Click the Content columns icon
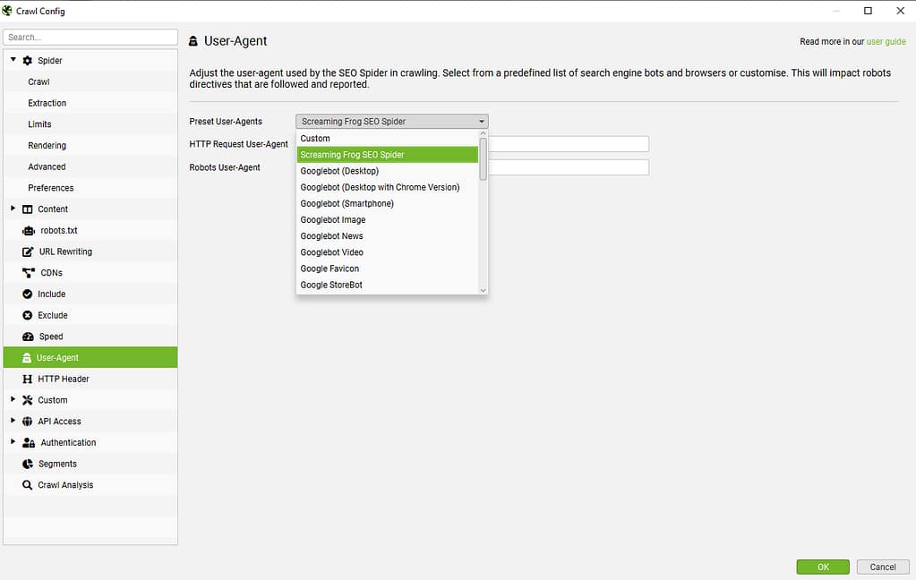 (x=28, y=209)
